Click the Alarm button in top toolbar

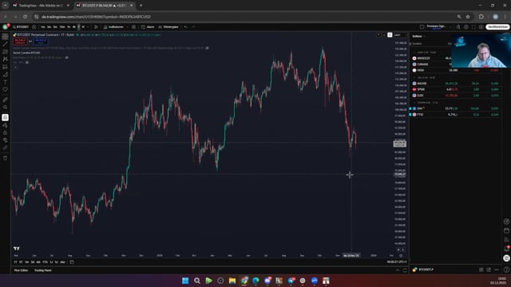click(148, 27)
